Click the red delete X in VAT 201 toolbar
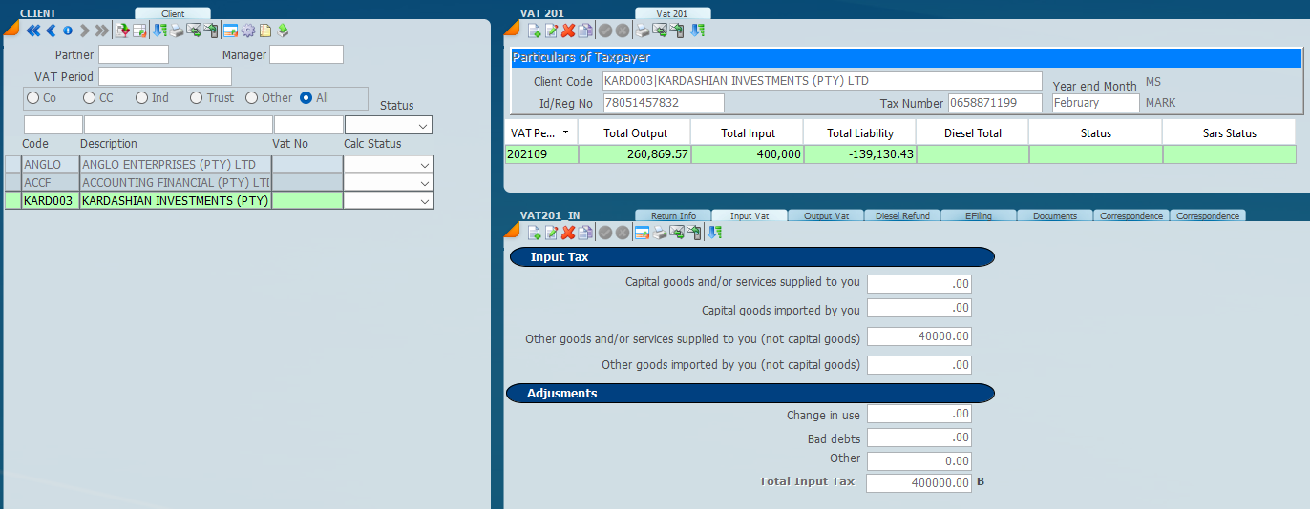 (568, 31)
